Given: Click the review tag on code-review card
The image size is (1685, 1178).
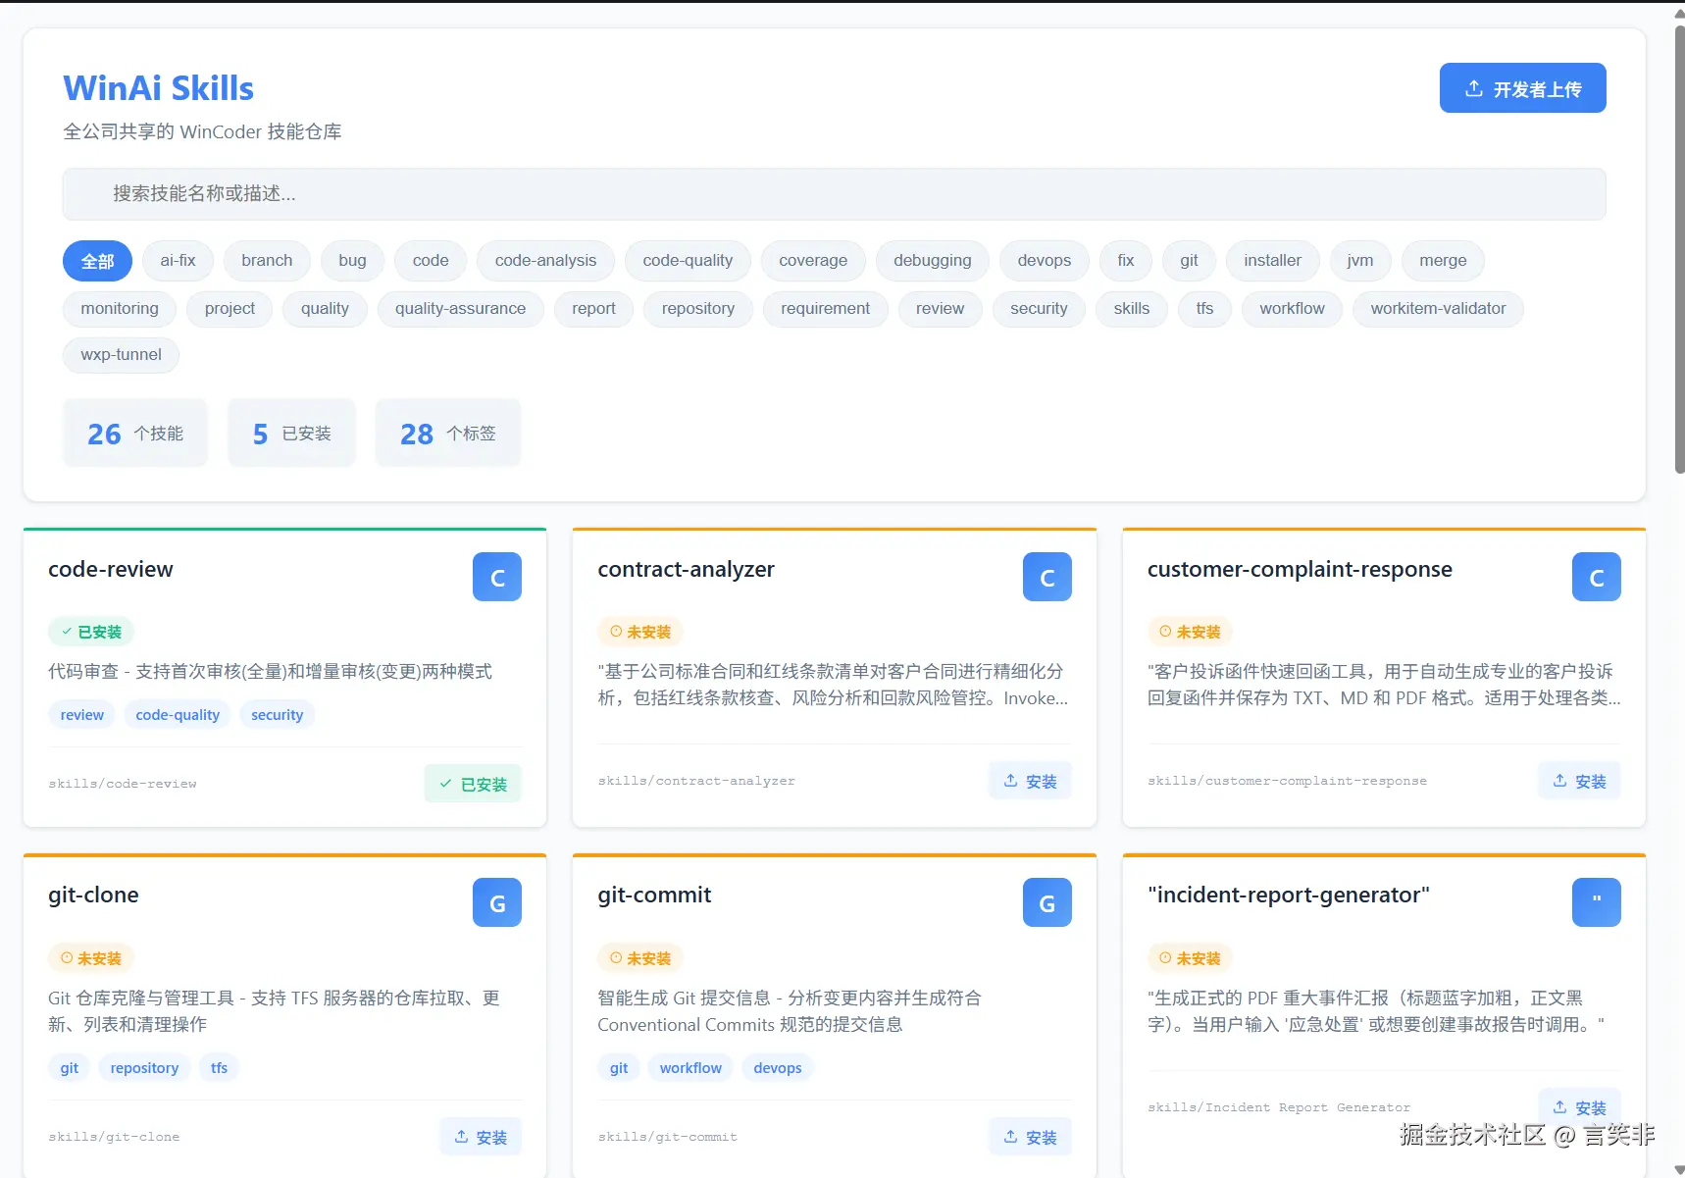Looking at the screenshot, I should 82,715.
